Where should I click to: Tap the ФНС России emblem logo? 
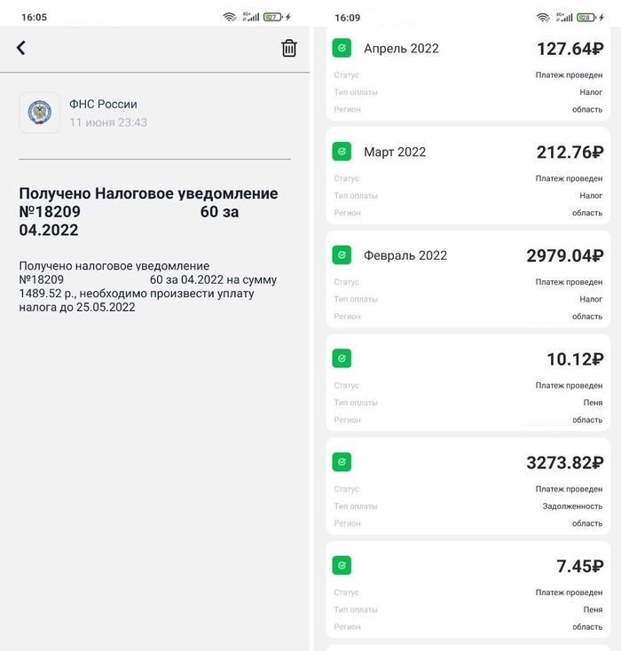coord(40,113)
